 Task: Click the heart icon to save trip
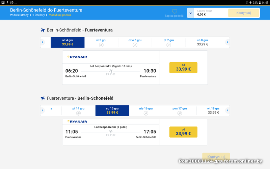pyautogui.click(x=174, y=11)
